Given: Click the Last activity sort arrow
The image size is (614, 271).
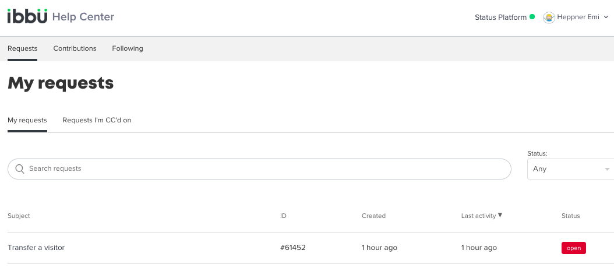Looking at the screenshot, I should 500,215.
